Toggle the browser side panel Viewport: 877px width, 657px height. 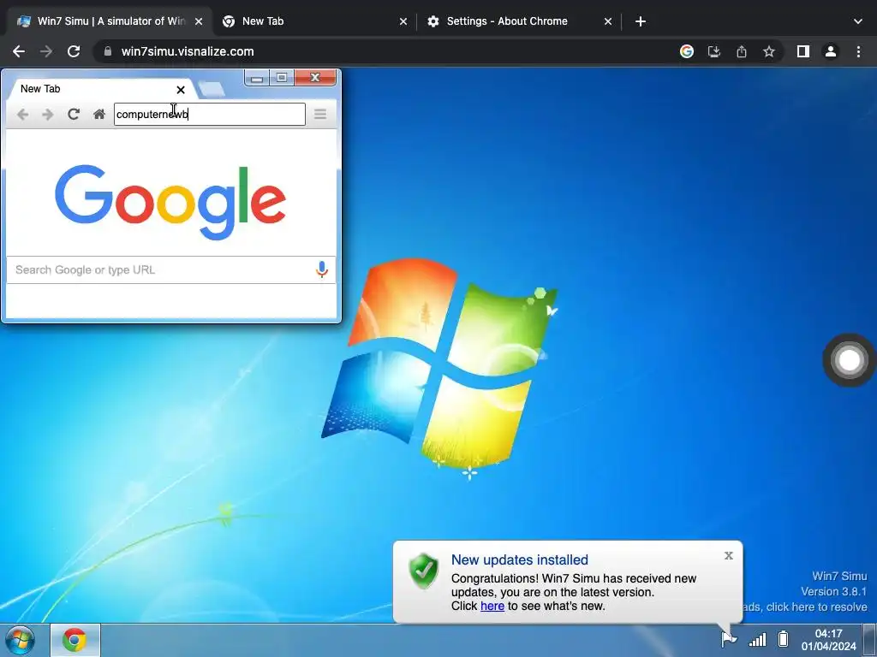coord(803,51)
